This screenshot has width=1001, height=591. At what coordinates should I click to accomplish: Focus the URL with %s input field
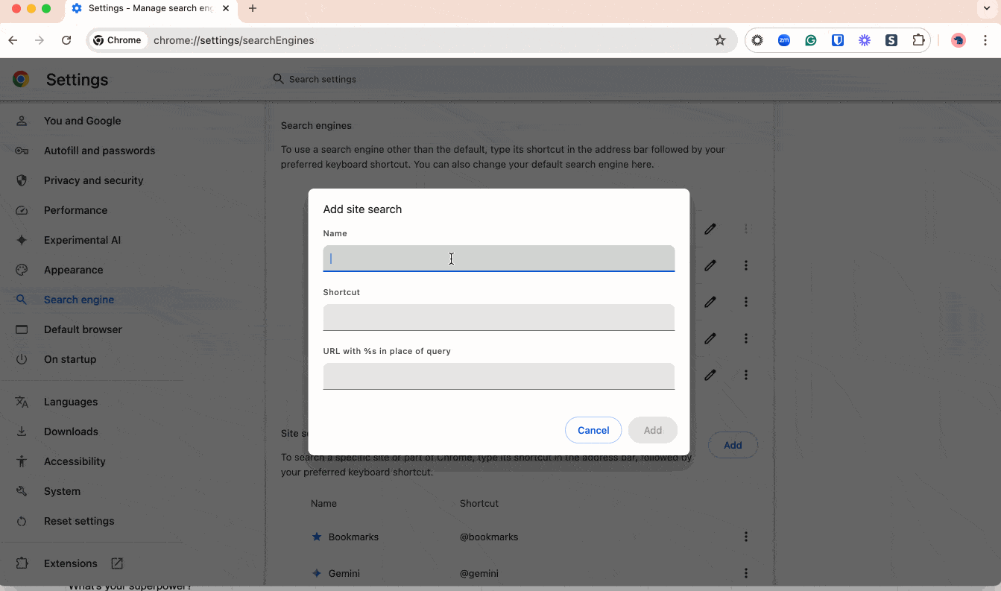tap(499, 376)
